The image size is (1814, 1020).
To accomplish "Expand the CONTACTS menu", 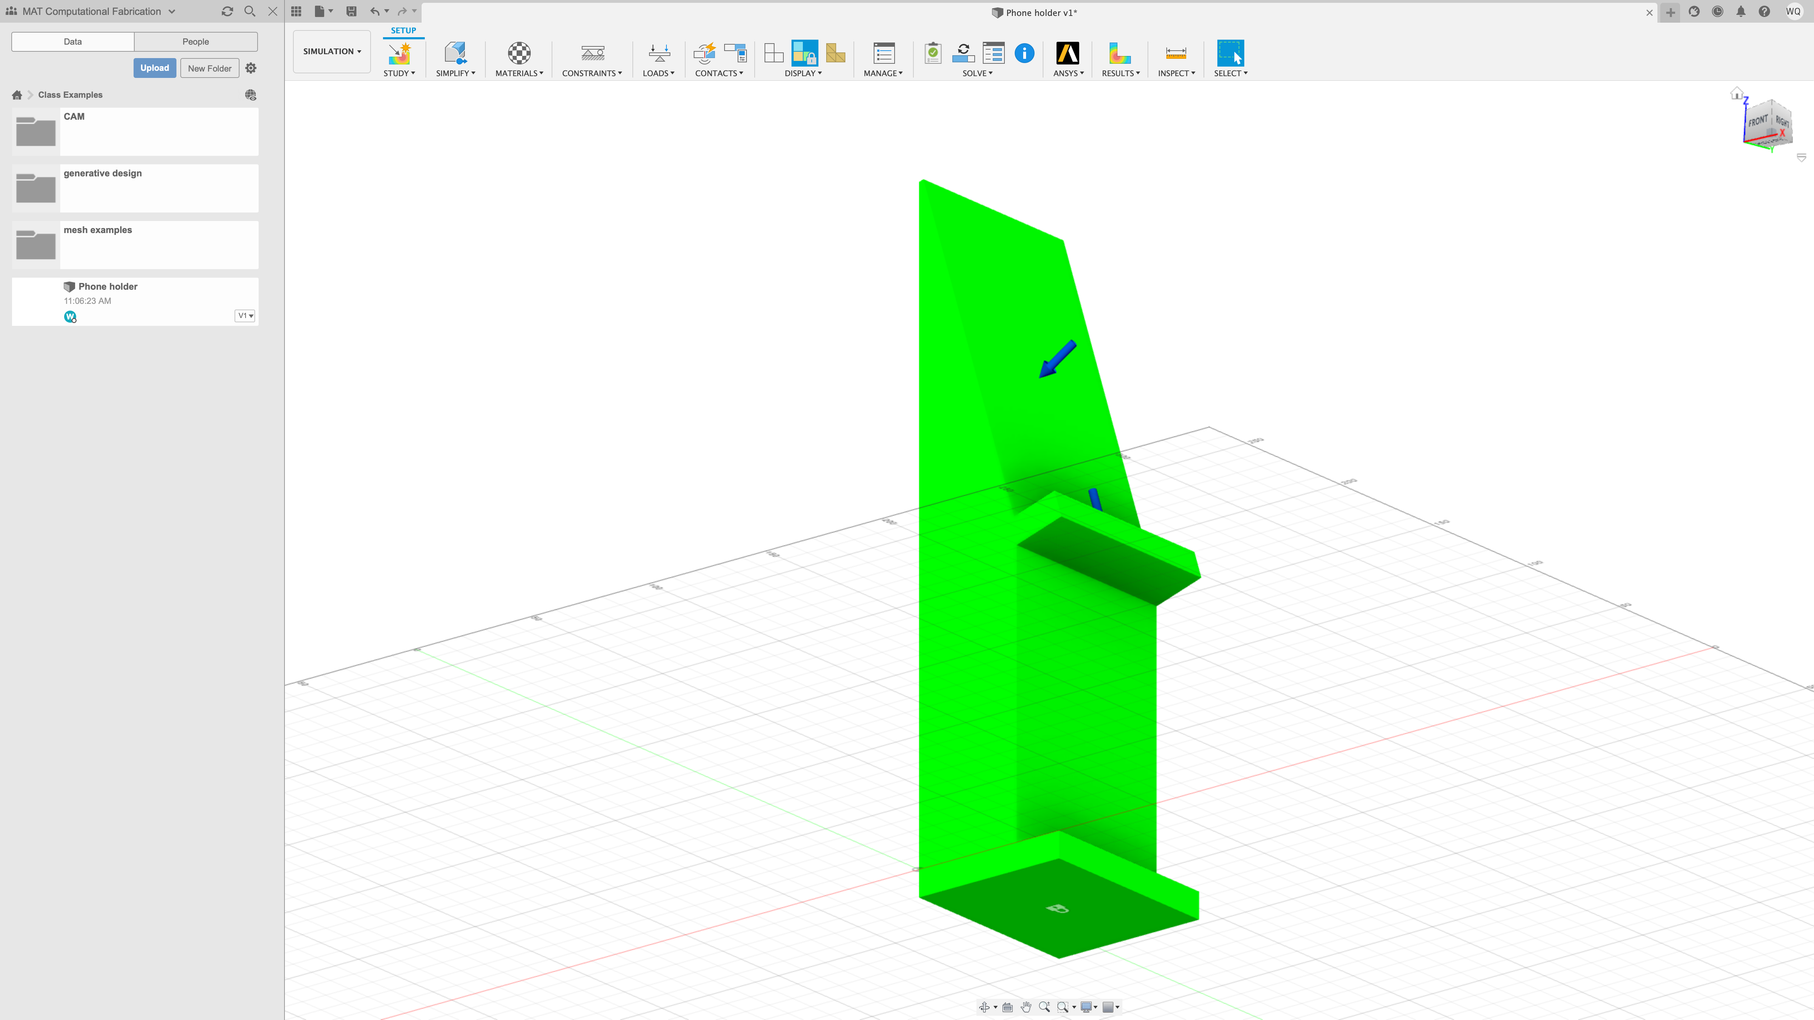I will point(719,73).
